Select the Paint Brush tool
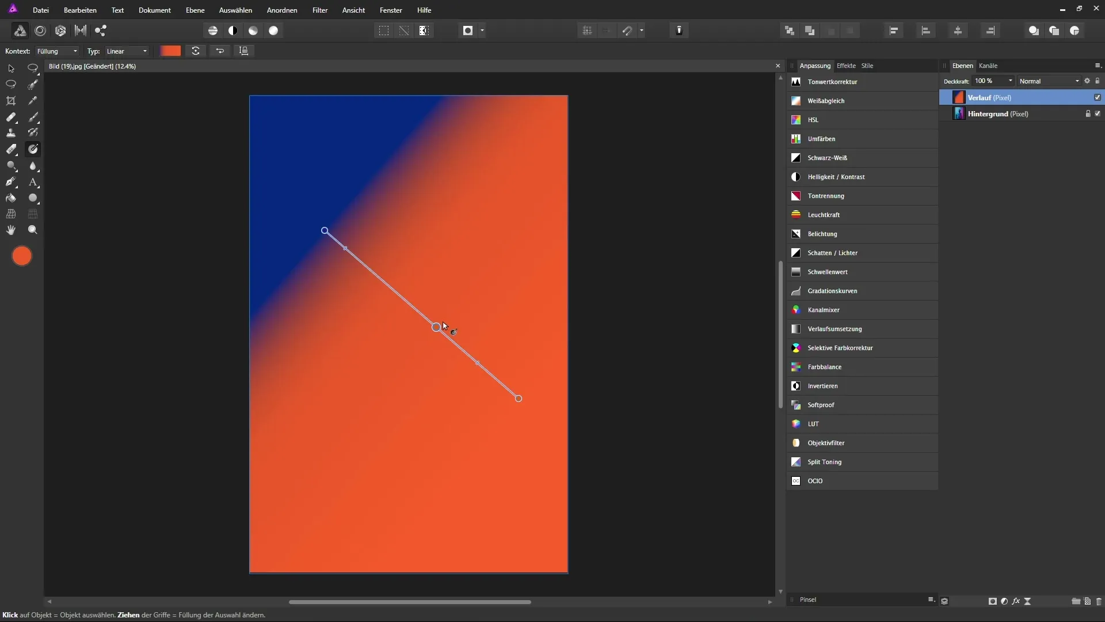Screen dimensions: 1105x622 point(33,117)
